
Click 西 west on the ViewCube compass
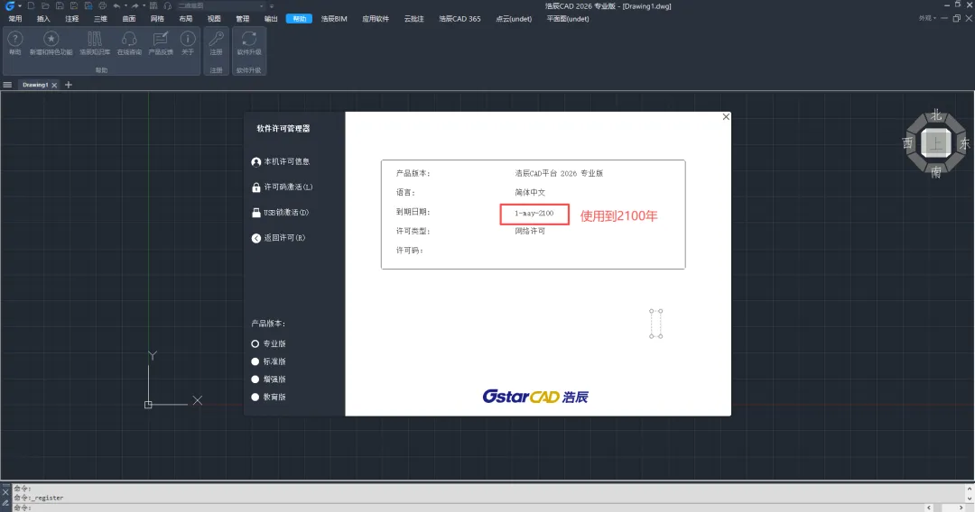[x=908, y=143]
